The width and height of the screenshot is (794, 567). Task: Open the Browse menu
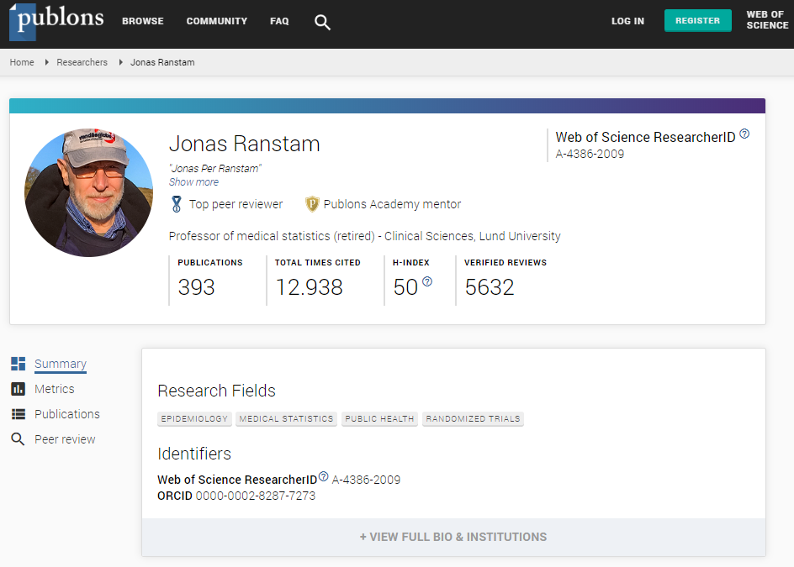point(143,21)
